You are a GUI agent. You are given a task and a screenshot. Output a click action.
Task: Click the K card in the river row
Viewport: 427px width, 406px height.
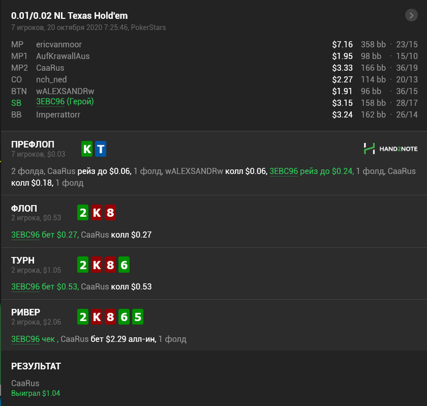click(96, 317)
